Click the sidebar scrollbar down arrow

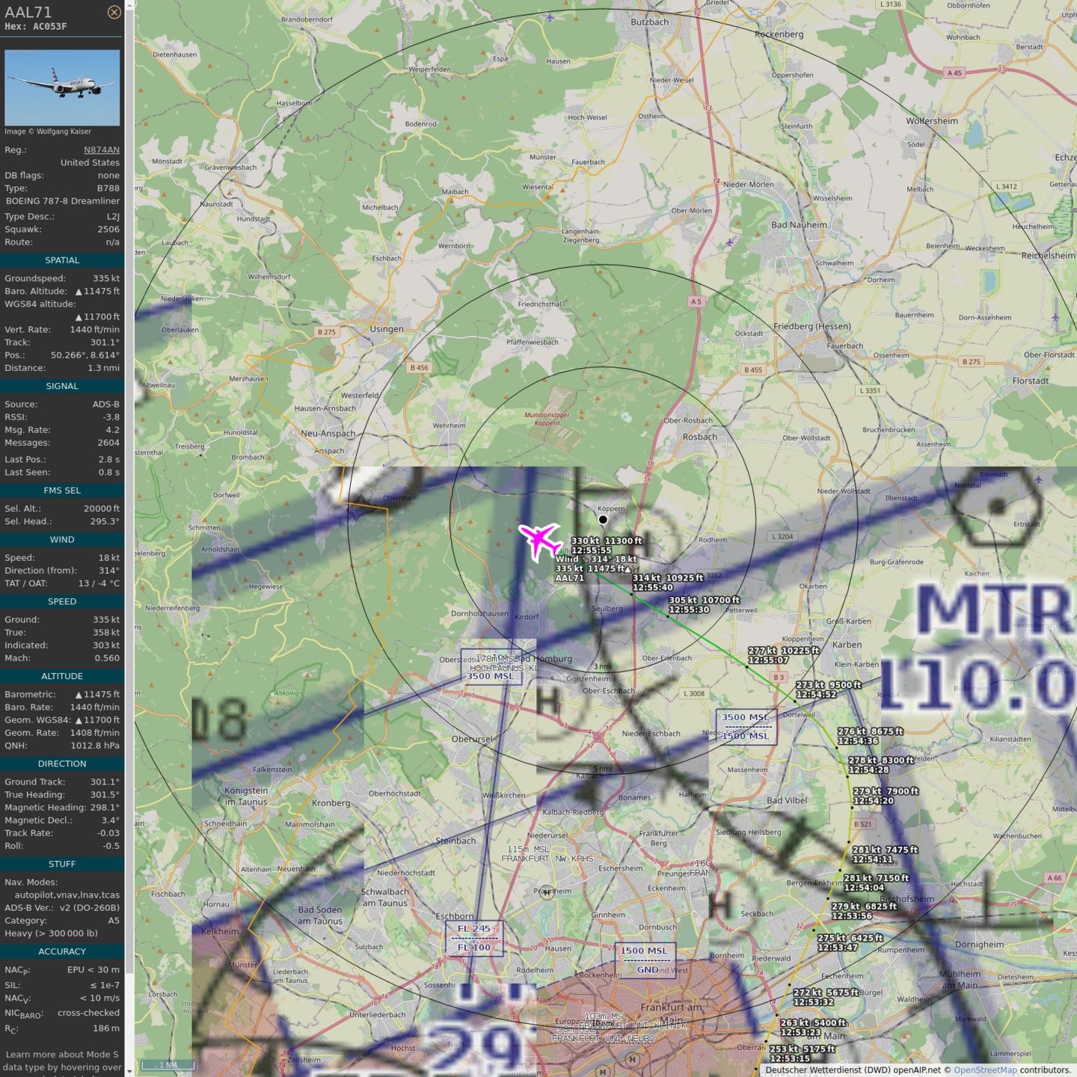pos(129,1071)
